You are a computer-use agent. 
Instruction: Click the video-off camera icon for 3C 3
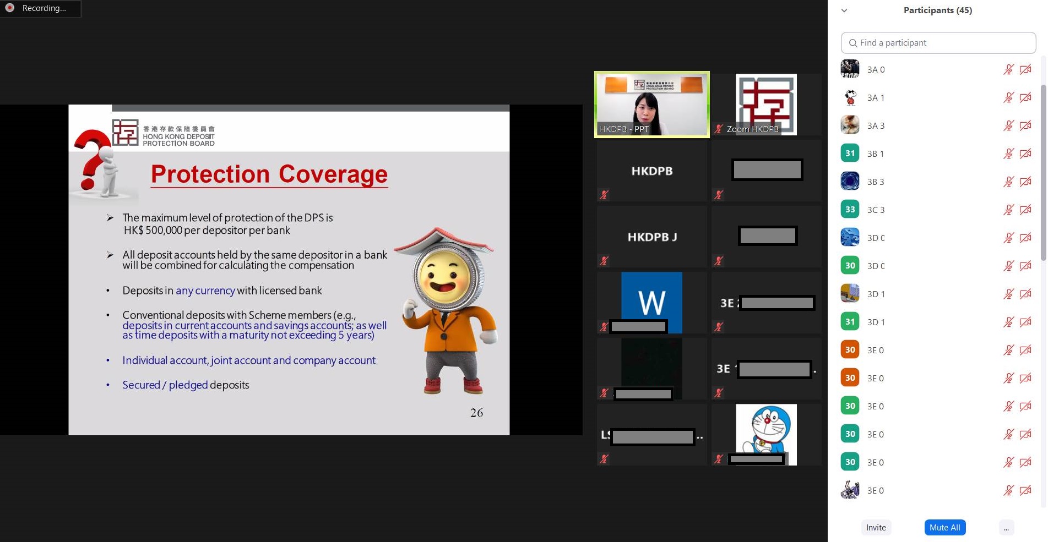pyautogui.click(x=1025, y=210)
